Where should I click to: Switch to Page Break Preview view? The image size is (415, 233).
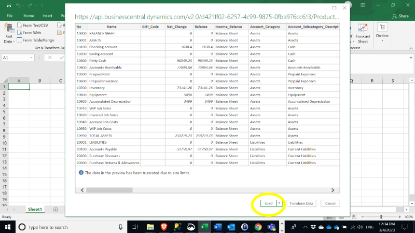click(x=354, y=217)
